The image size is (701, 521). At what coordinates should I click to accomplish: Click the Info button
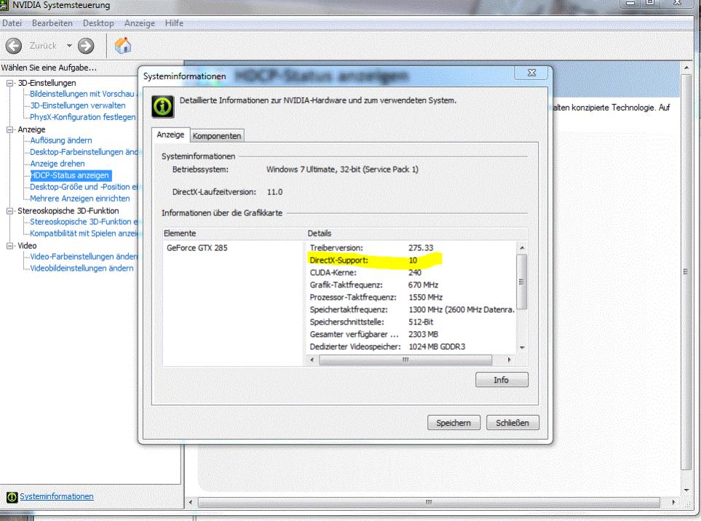click(502, 380)
